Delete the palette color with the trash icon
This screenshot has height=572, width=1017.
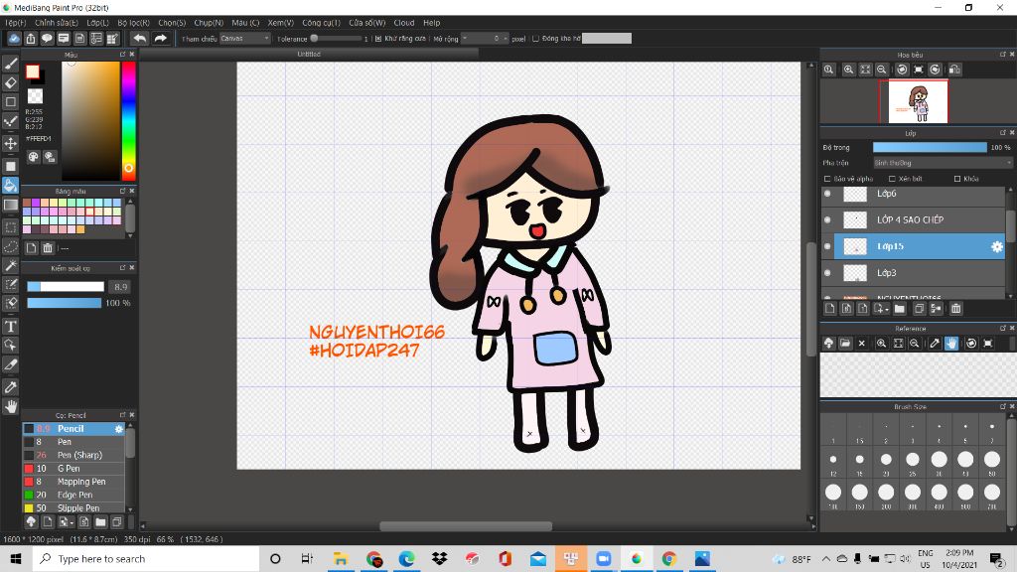[48, 247]
